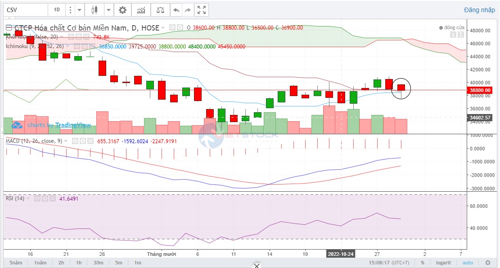The height and width of the screenshot is (268, 500).
Task: Open the indicators icon in top toolbar
Action: 141,10
